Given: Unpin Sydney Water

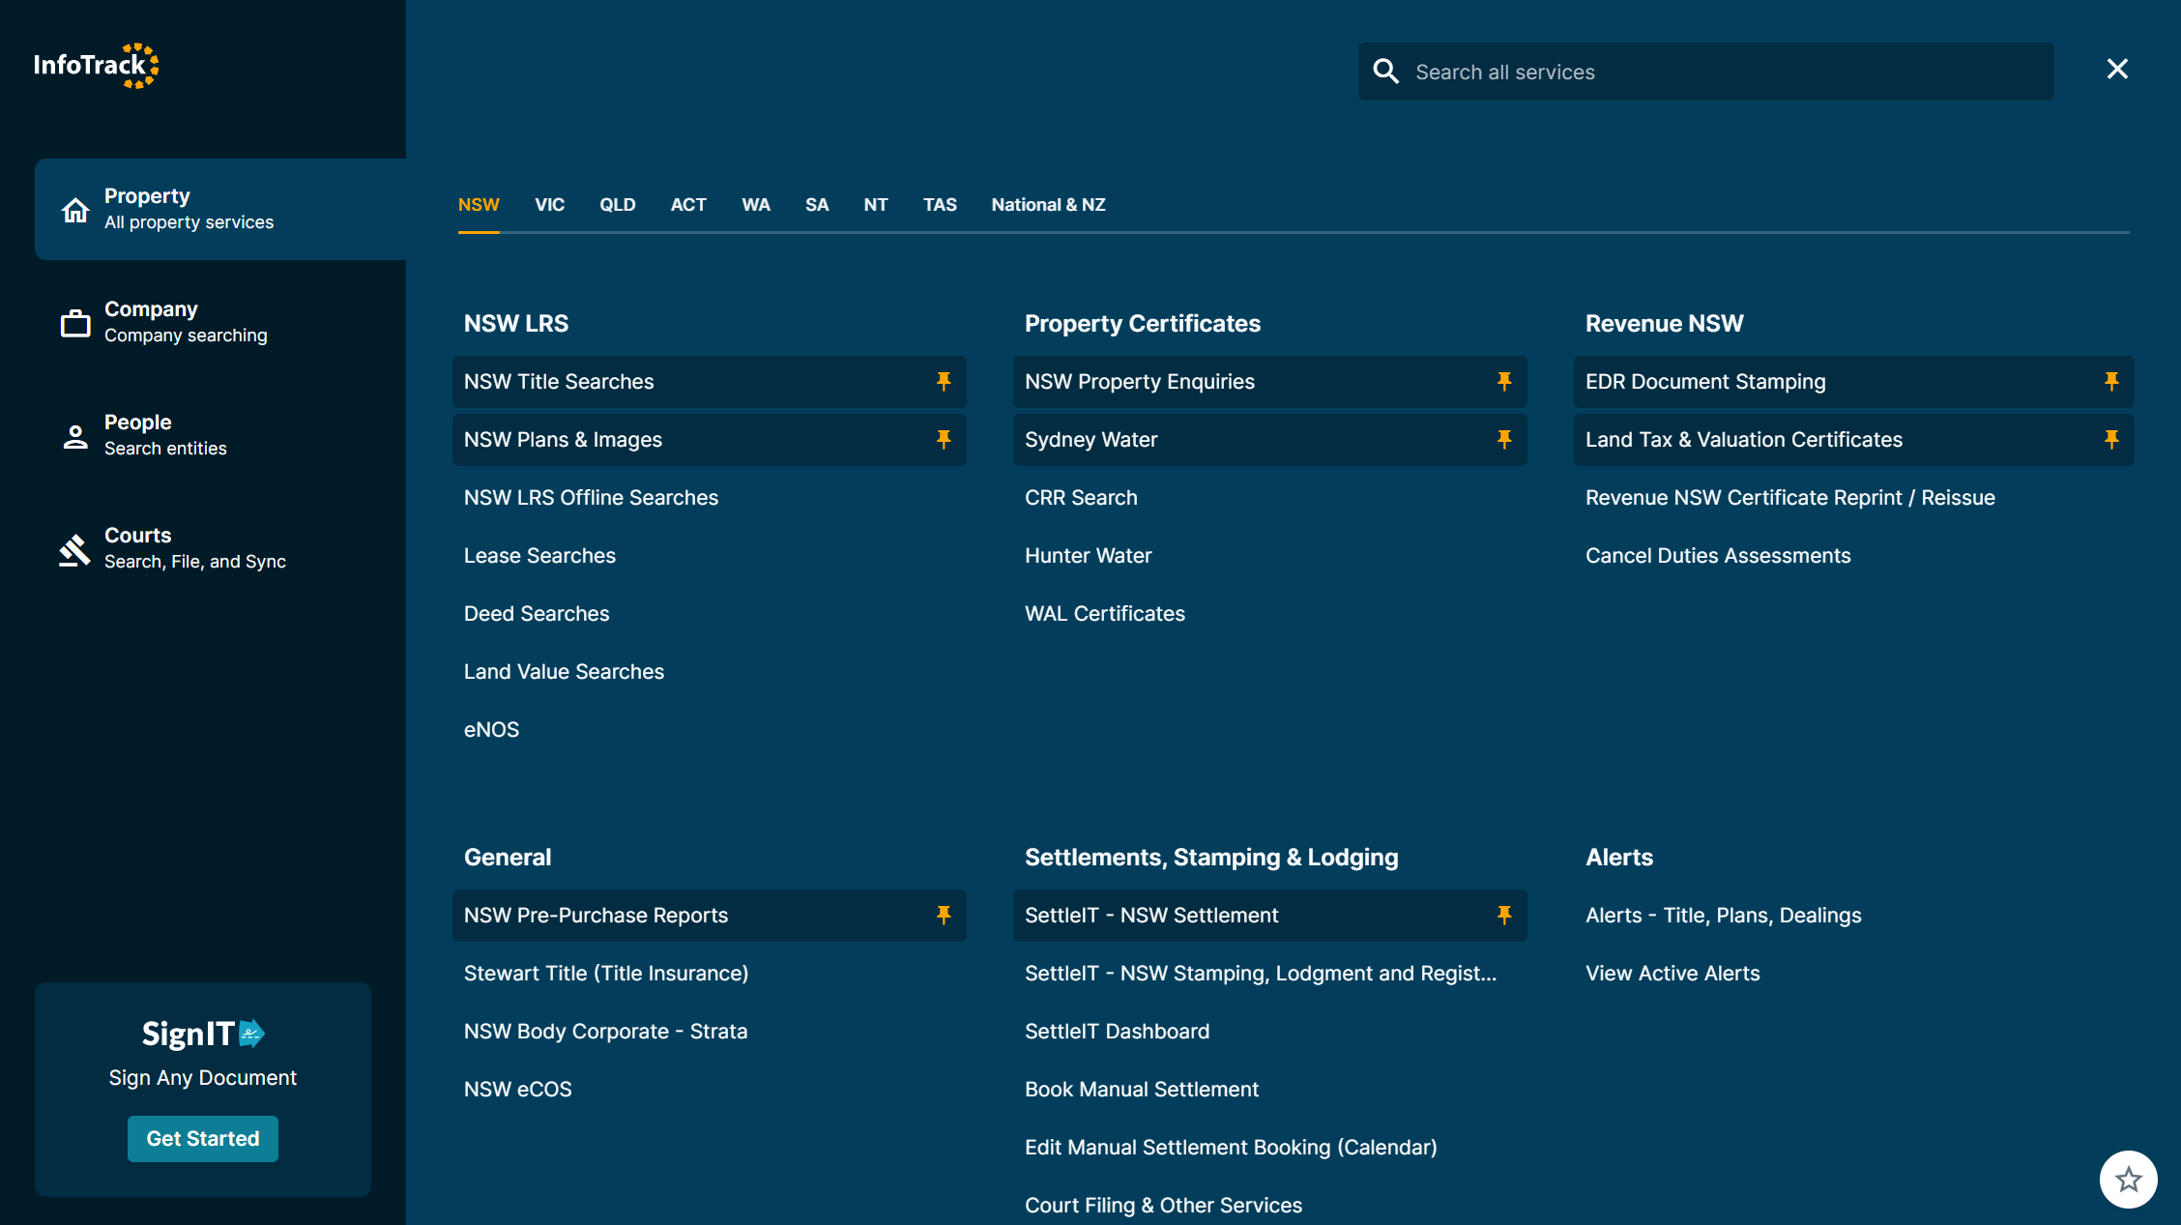Looking at the screenshot, I should tap(1504, 440).
